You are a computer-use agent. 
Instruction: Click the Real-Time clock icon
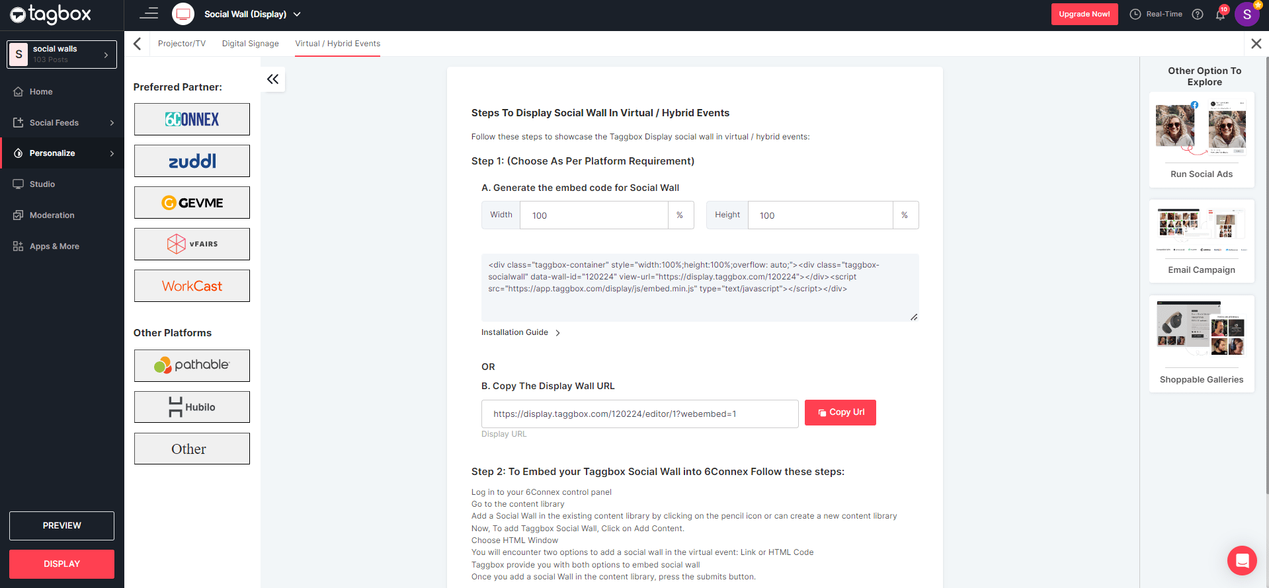1135,15
